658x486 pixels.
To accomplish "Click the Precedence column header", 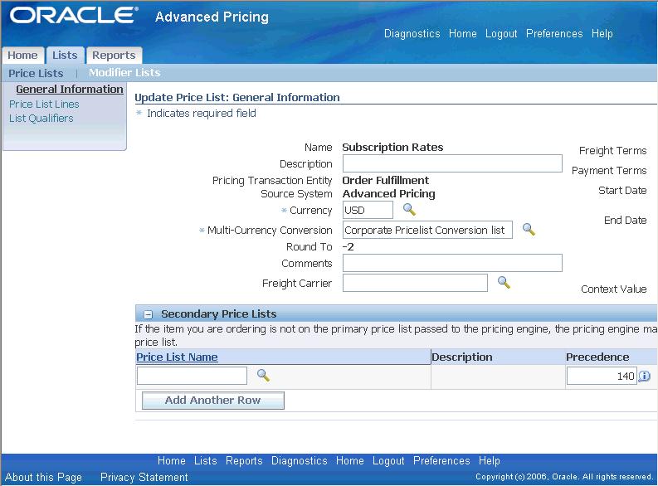I will coord(597,357).
